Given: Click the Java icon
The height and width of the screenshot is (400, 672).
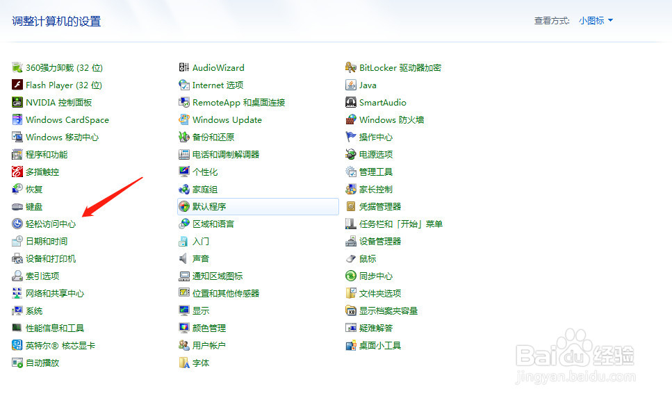Looking at the screenshot, I should tap(350, 85).
